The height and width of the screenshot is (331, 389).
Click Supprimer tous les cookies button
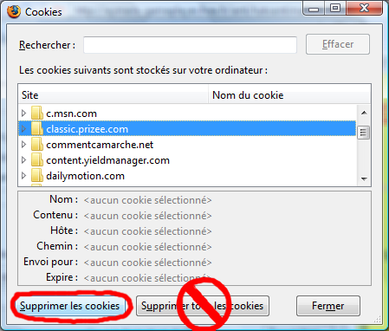coord(203,306)
